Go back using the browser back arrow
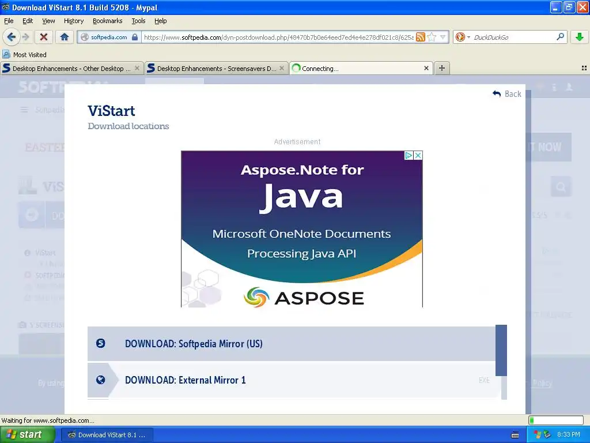The width and height of the screenshot is (590, 443). (x=12, y=37)
